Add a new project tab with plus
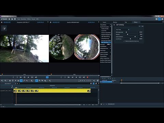The width and height of the screenshot is (164, 123). click(17, 83)
